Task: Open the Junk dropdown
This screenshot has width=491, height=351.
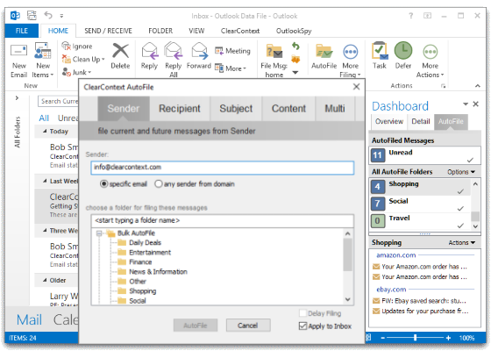Action: tap(77, 72)
